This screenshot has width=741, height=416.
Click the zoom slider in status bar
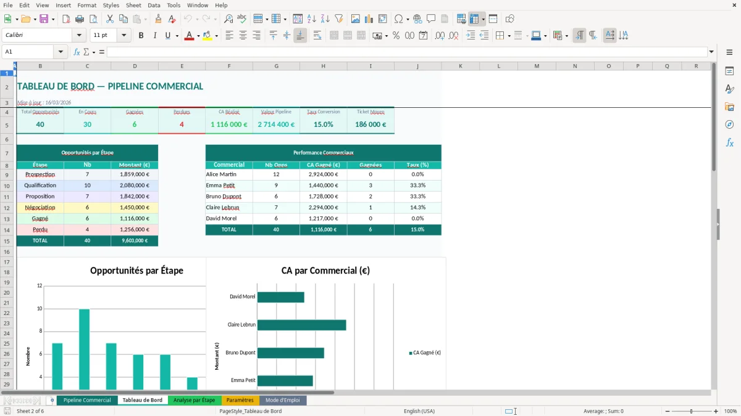(x=691, y=411)
